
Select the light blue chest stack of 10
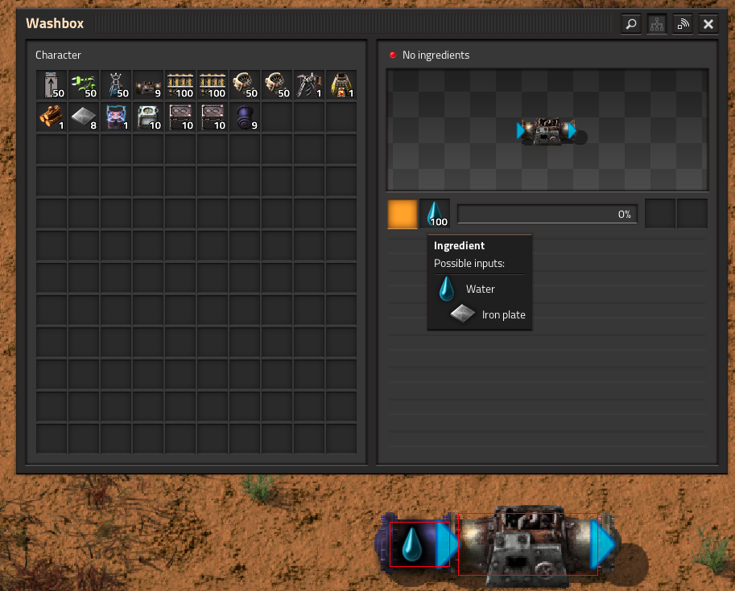pyautogui.click(x=148, y=117)
